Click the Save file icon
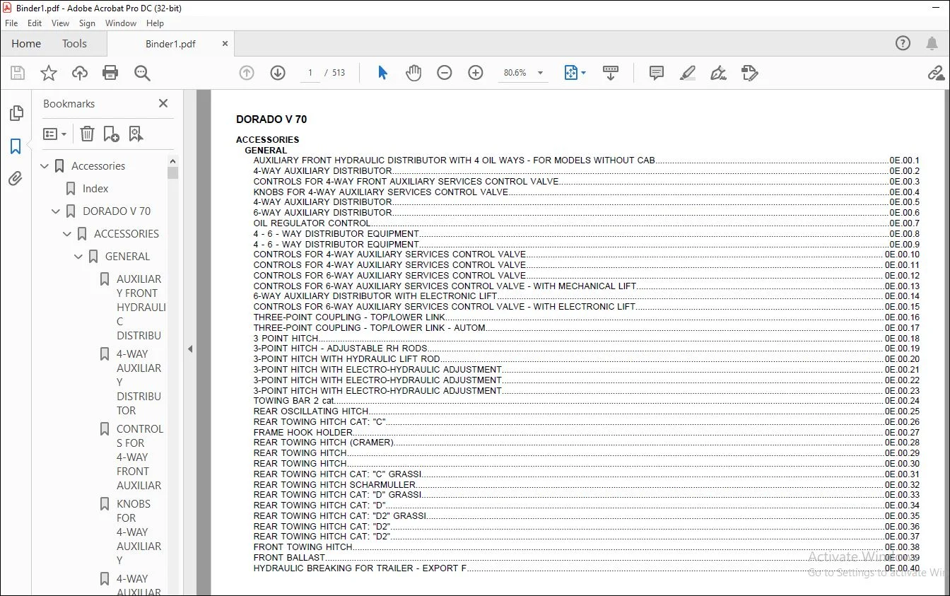950x596 pixels. coord(18,73)
